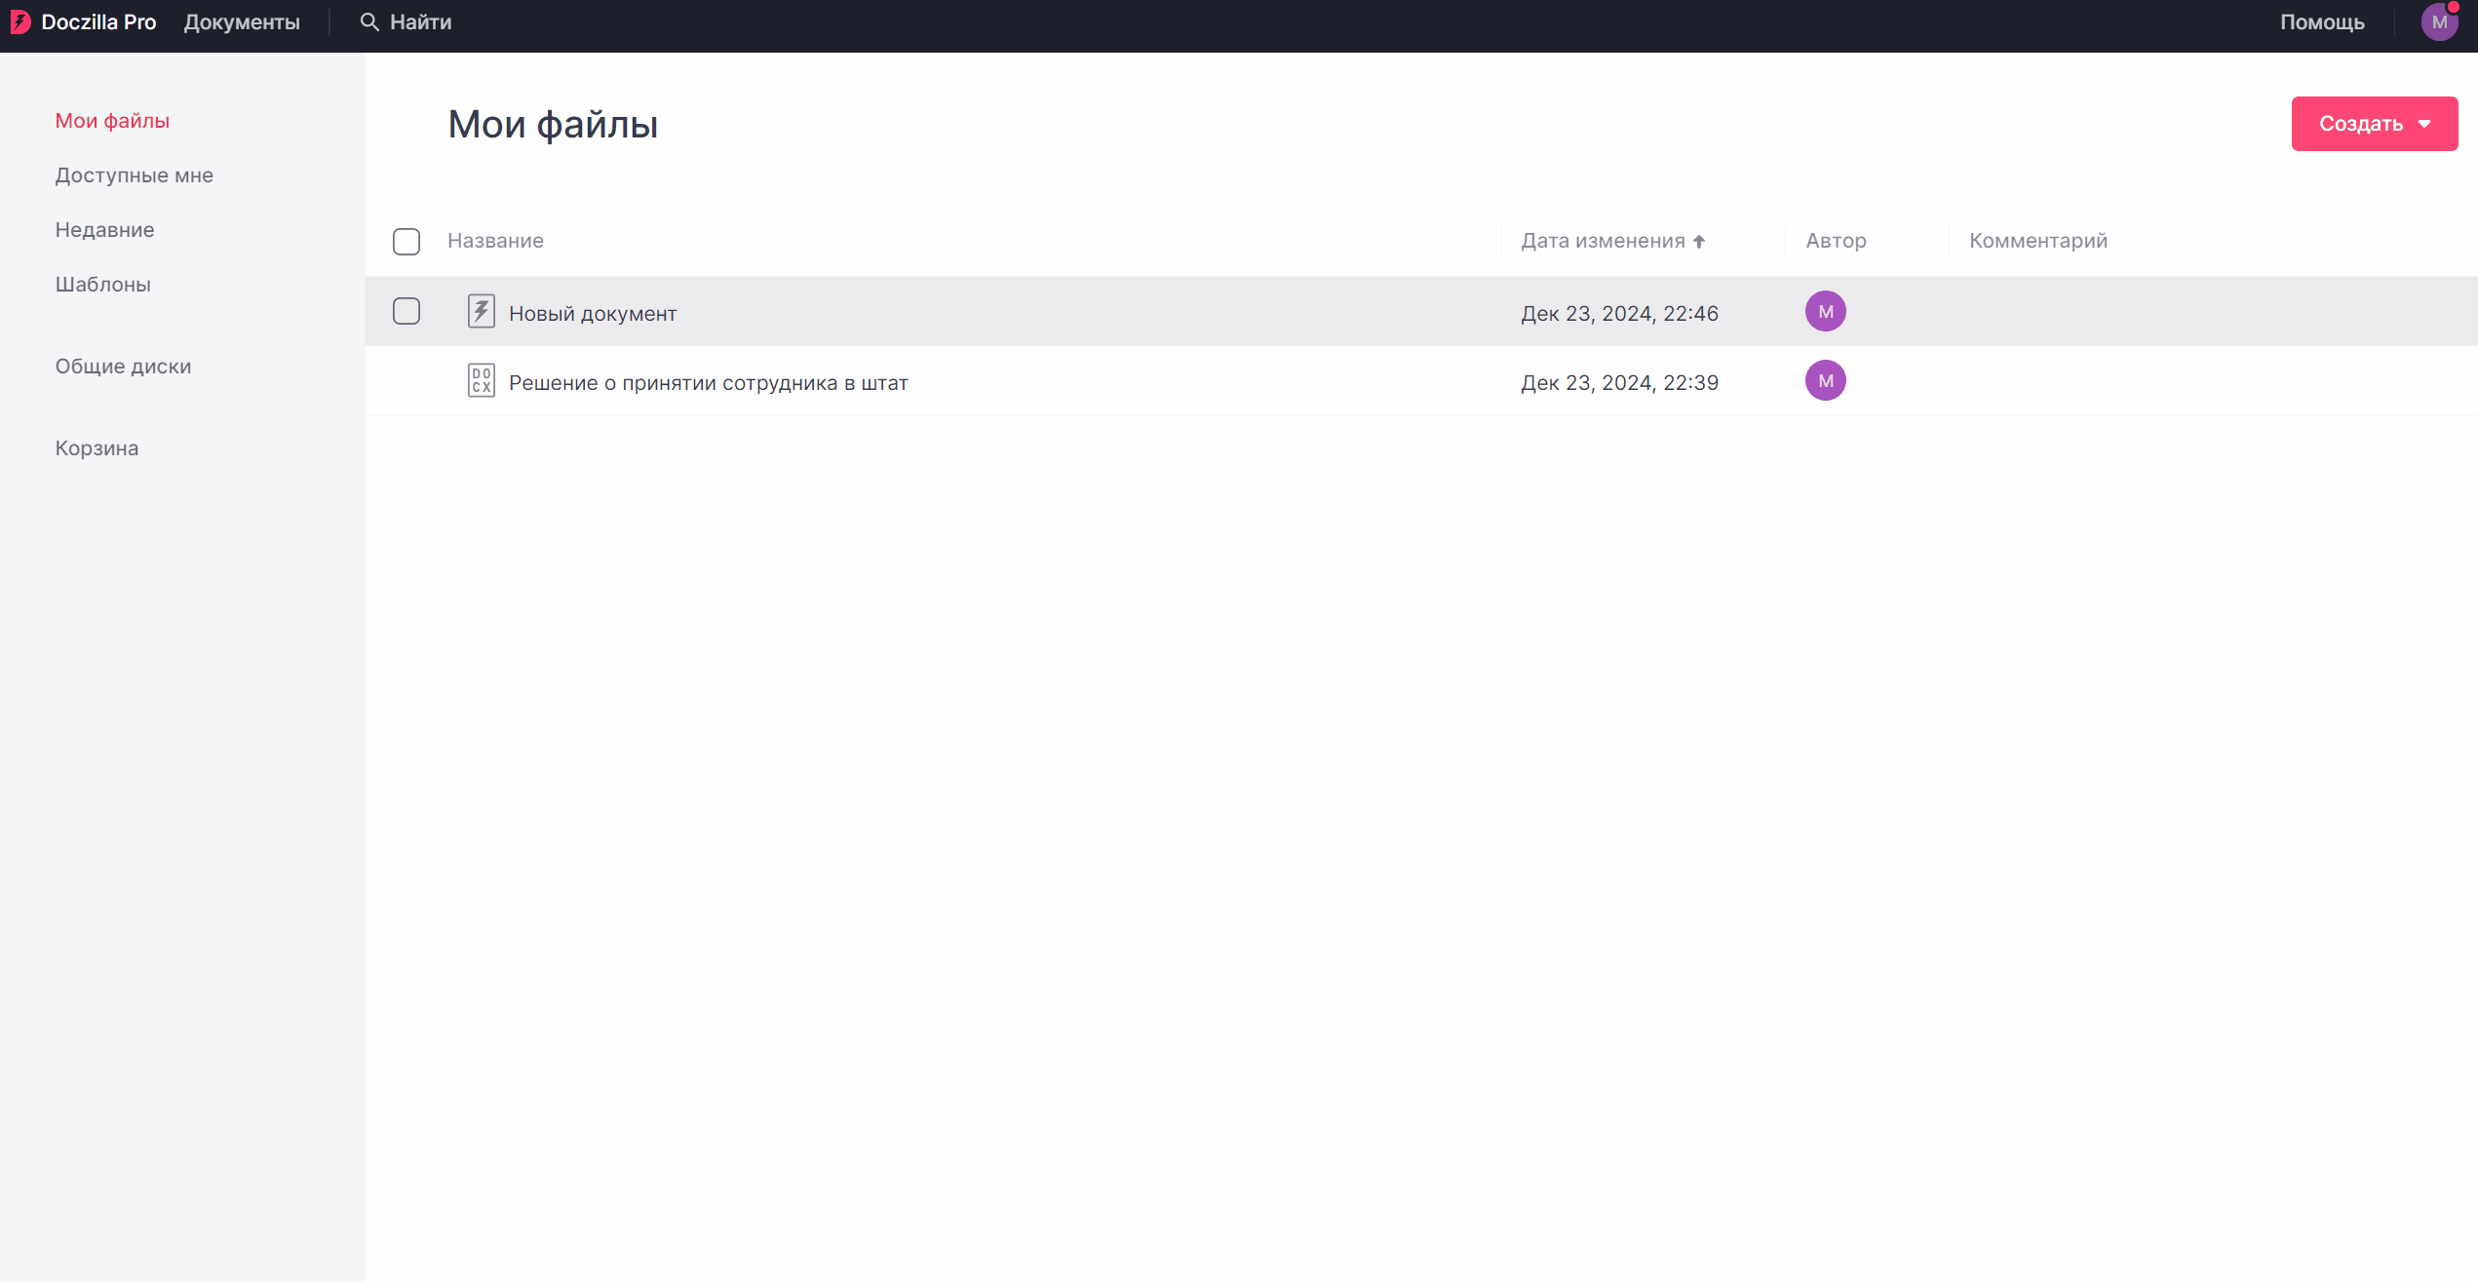Click the Помощь link

pos(2321,22)
